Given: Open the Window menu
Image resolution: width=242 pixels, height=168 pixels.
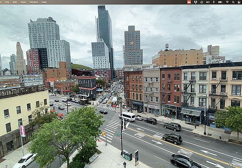Looking at the screenshot, I should 34,2.
